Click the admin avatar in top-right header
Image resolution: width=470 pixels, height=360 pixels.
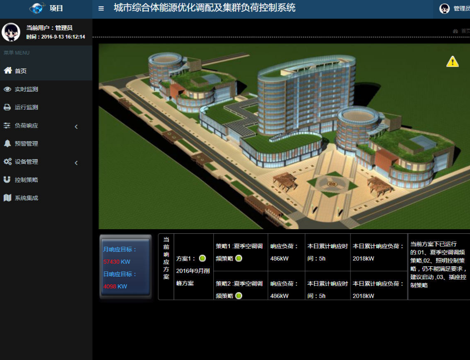click(444, 9)
